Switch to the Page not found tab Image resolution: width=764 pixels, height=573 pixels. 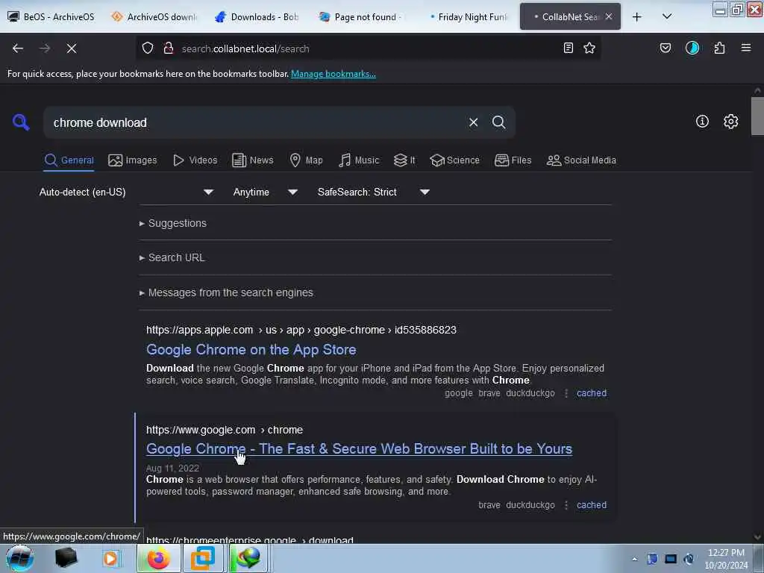362,17
